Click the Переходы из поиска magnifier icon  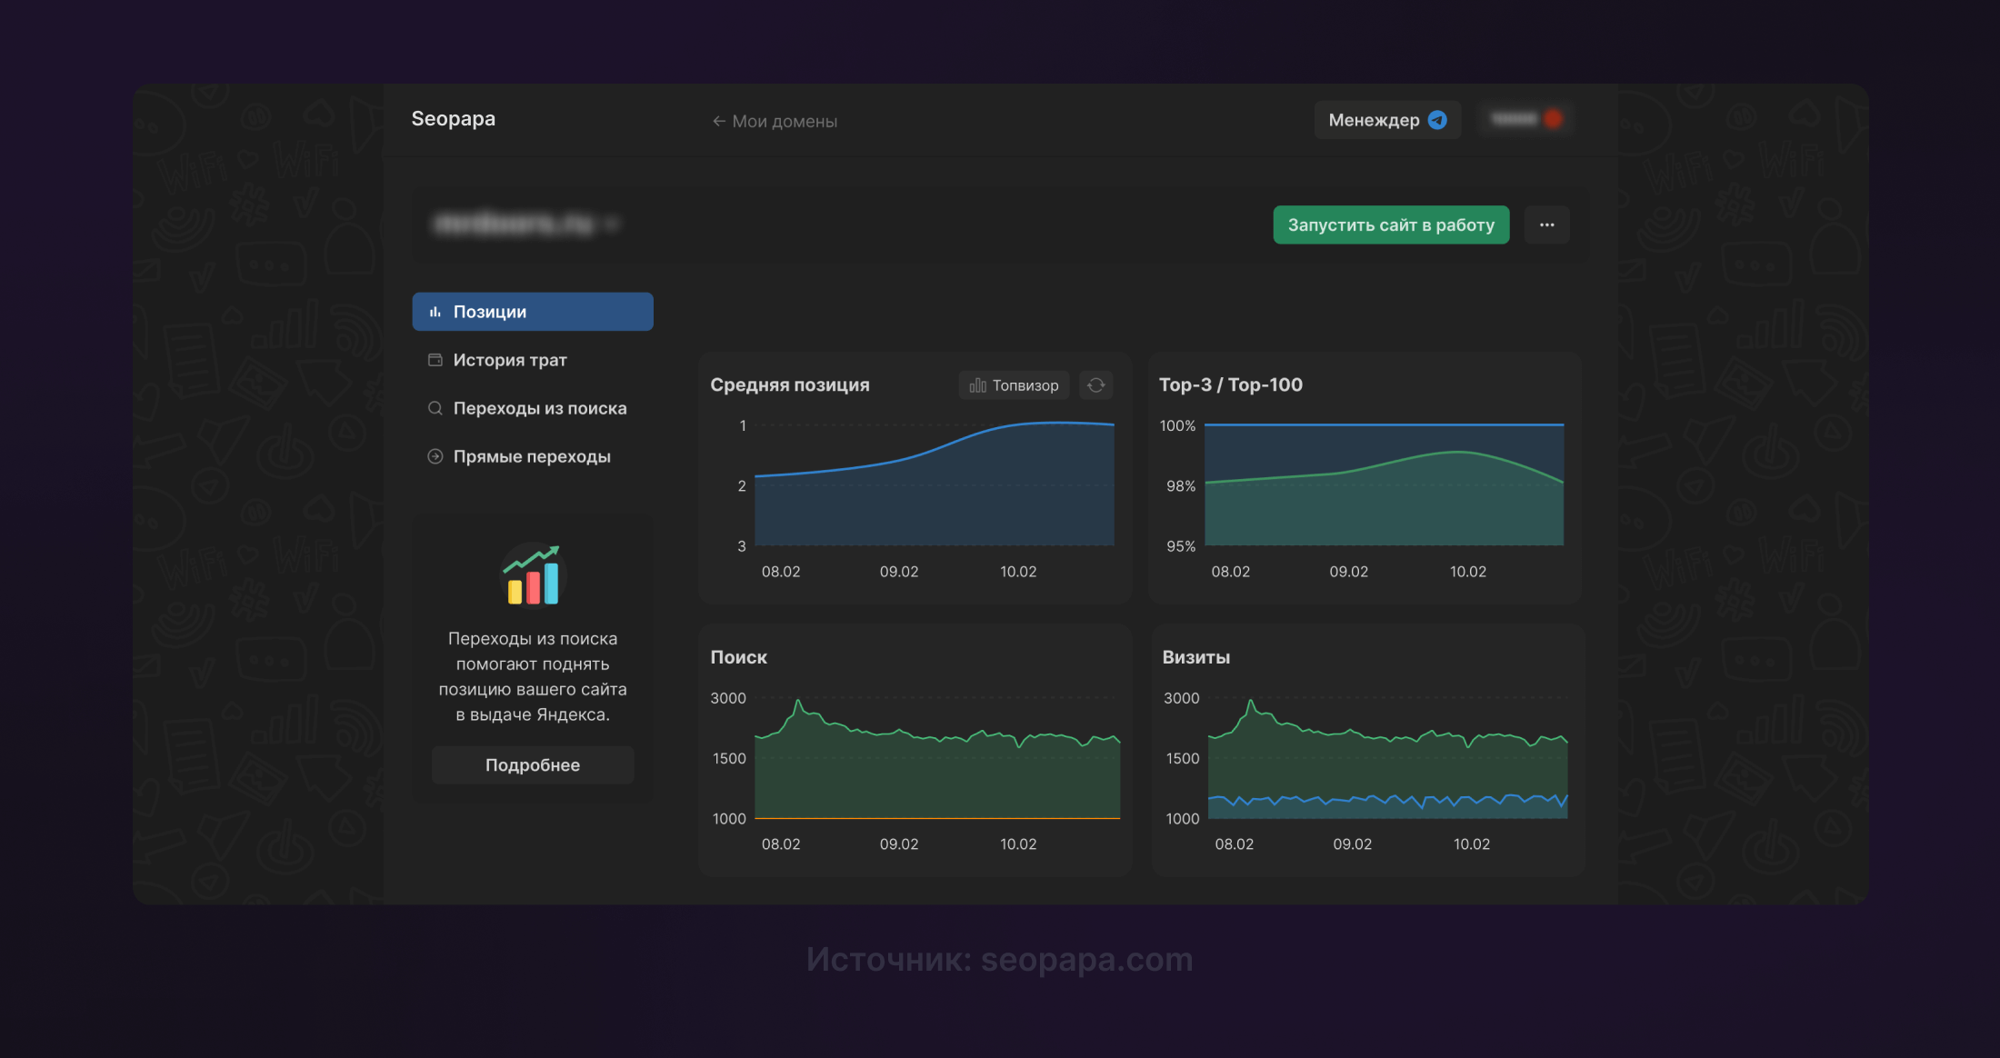(435, 408)
